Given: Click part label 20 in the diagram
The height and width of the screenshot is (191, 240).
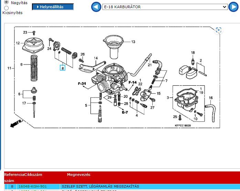Looking at the screenshot, I should pyautogui.click(x=126, y=96).
